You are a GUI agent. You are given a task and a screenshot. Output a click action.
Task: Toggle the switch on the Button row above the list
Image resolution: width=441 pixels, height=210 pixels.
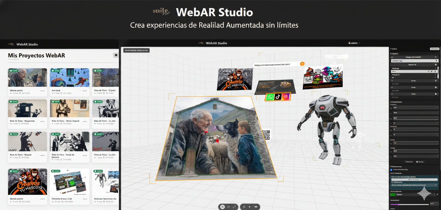click(436, 65)
